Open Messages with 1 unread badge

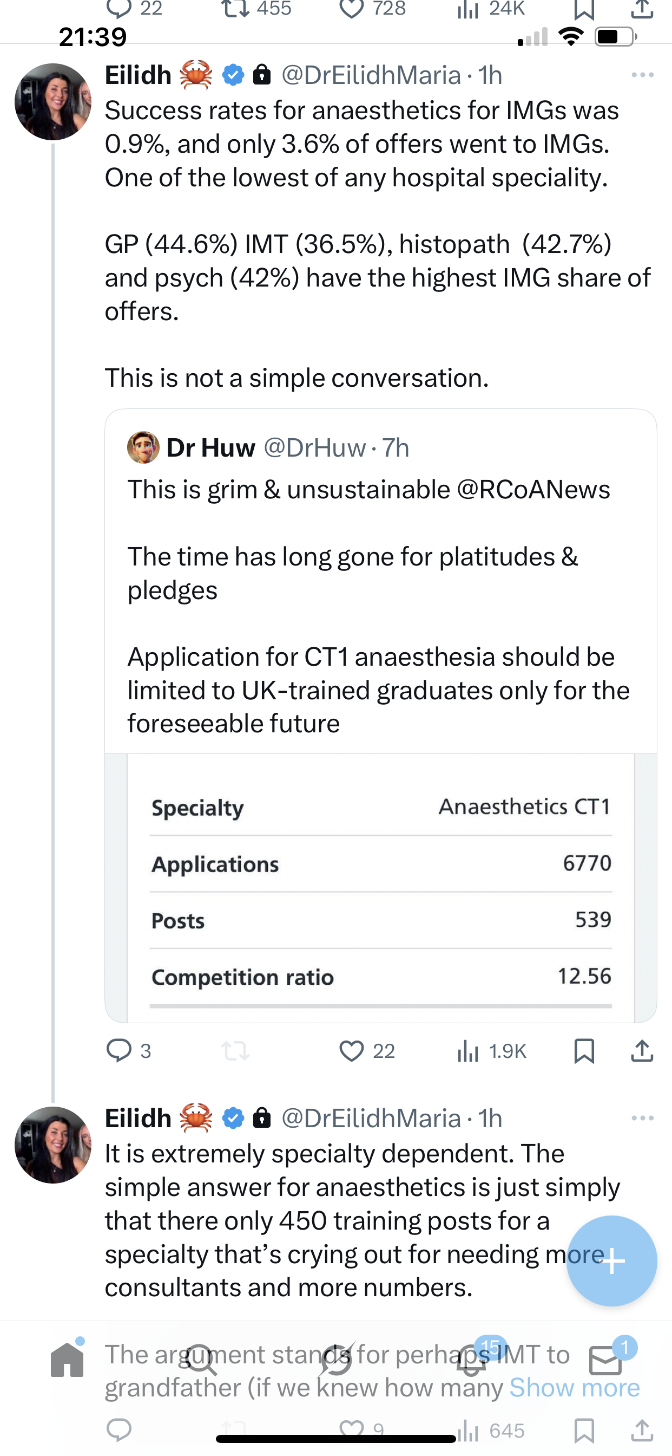point(605,1360)
